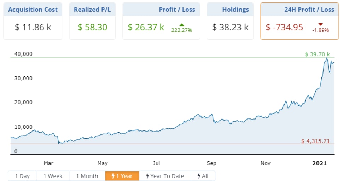Click the Holdings card title
This screenshot has height=186, width=343.
pyautogui.click(x=236, y=10)
